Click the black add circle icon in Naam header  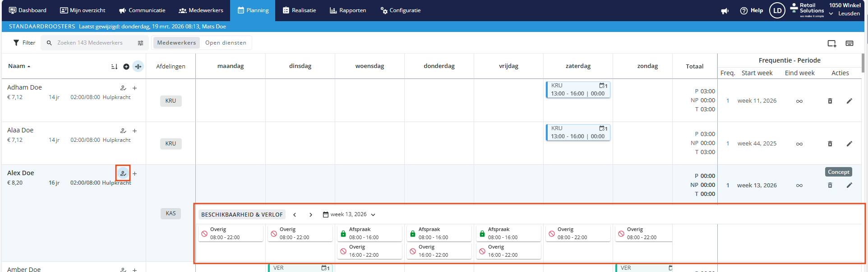point(126,67)
